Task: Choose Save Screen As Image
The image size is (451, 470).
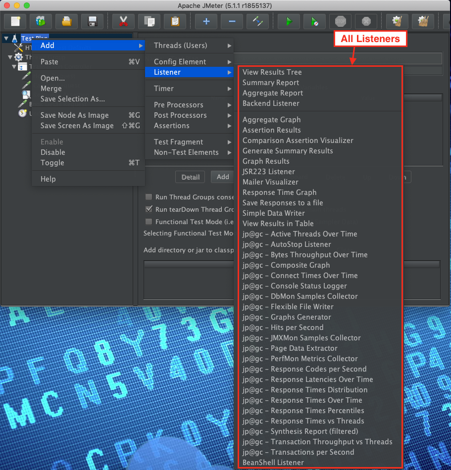Action: 88,126
